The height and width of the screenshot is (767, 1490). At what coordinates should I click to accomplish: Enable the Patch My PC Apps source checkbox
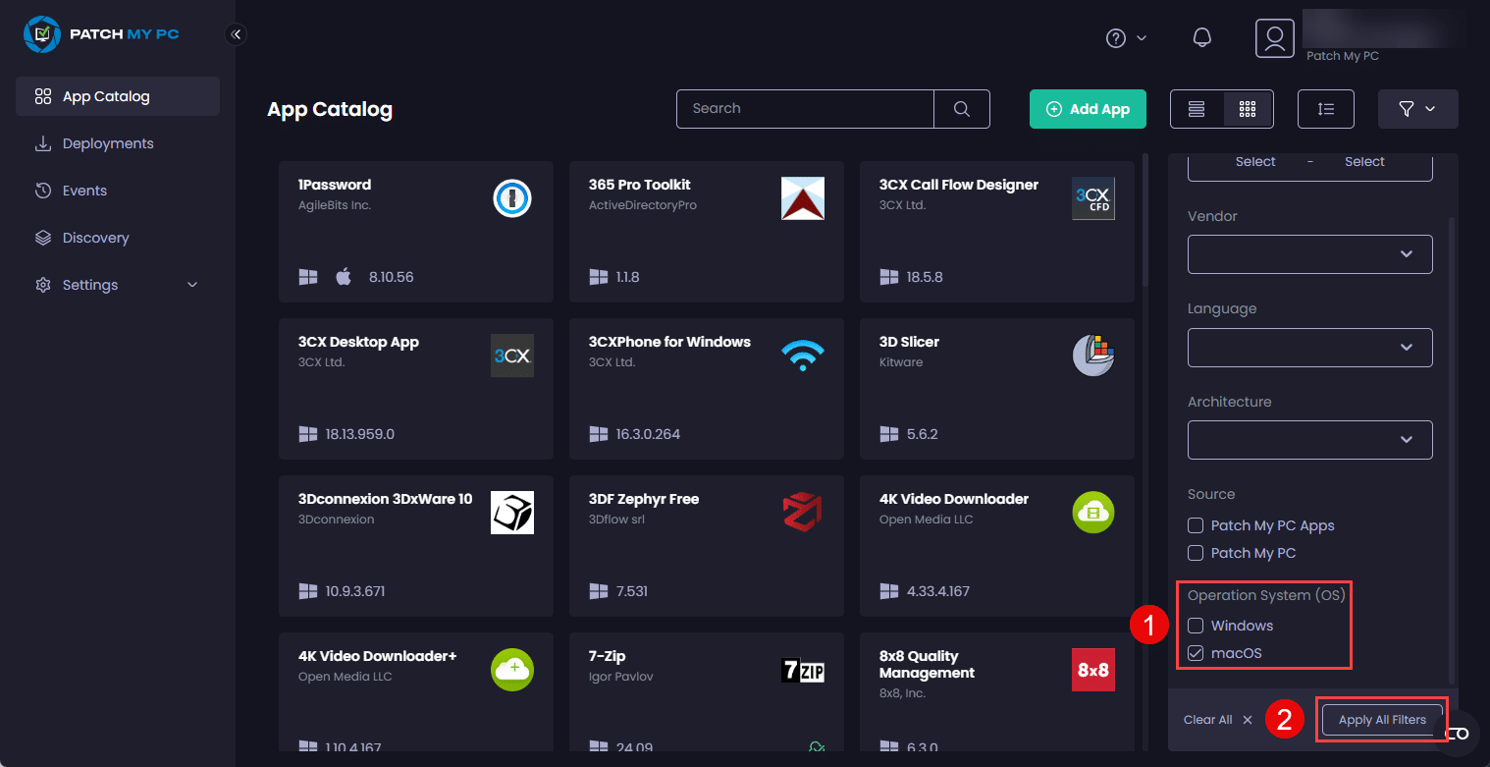pyautogui.click(x=1196, y=525)
